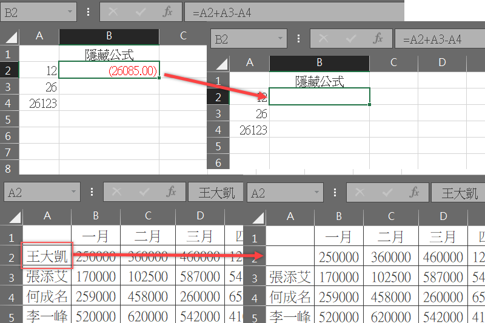
Task: Select cell showing red (26085.00)
Action: (109, 70)
